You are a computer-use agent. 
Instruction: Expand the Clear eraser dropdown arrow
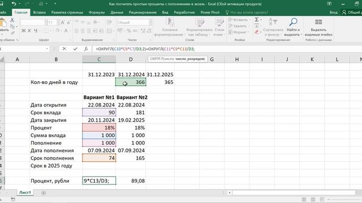[261, 32]
